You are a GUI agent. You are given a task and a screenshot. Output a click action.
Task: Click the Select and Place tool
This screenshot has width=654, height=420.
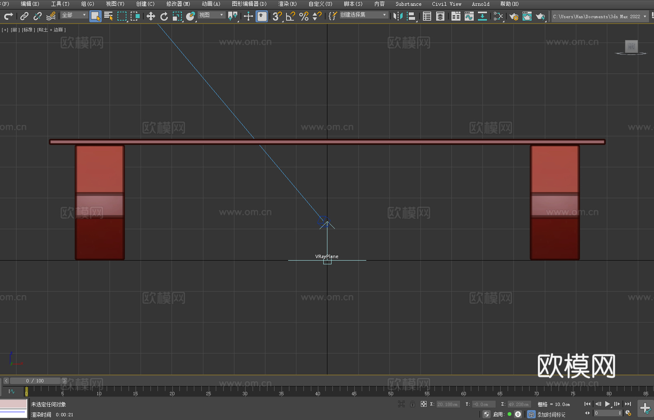(191, 16)
